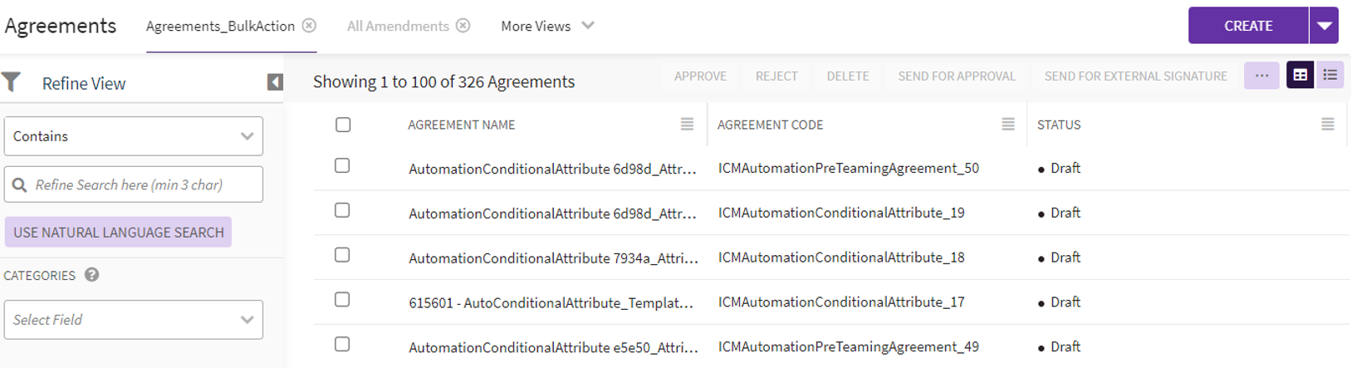Viewport: 1352px width, 368px height.
Task: Switch to grid table view
Action: [x=1300, y=76]
